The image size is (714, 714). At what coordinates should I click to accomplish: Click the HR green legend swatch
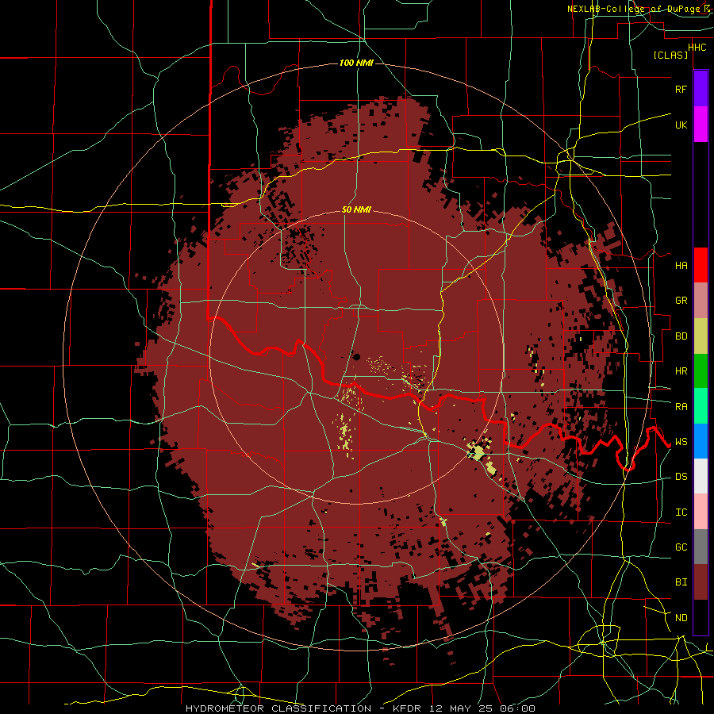[x=701, y=371]
